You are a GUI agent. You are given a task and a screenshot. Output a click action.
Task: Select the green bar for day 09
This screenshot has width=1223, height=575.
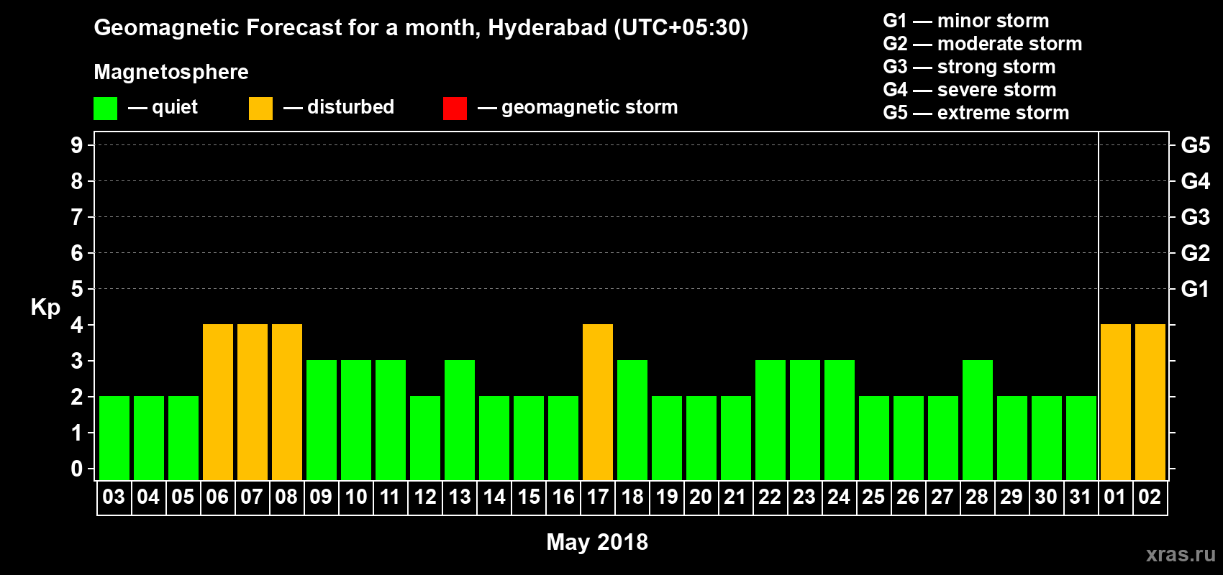(x=322, y=420)
